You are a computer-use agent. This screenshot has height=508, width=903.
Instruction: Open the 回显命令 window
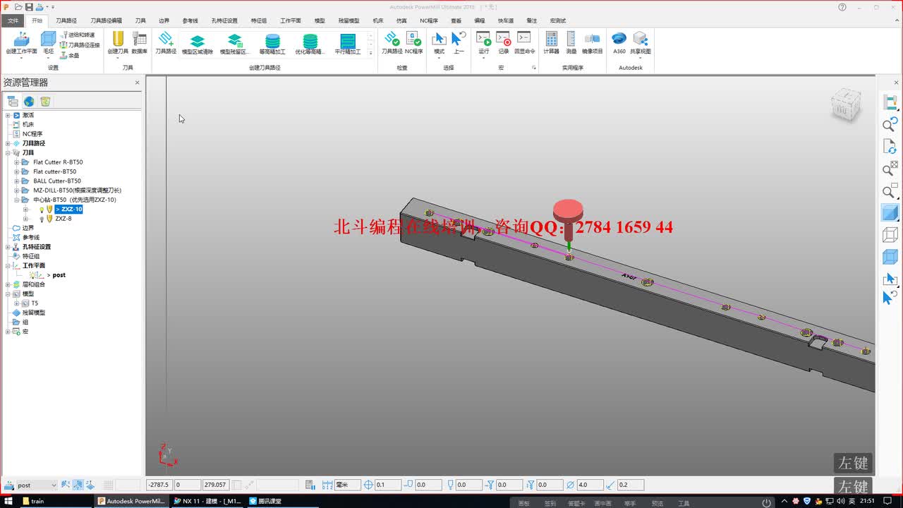[524, 42]
